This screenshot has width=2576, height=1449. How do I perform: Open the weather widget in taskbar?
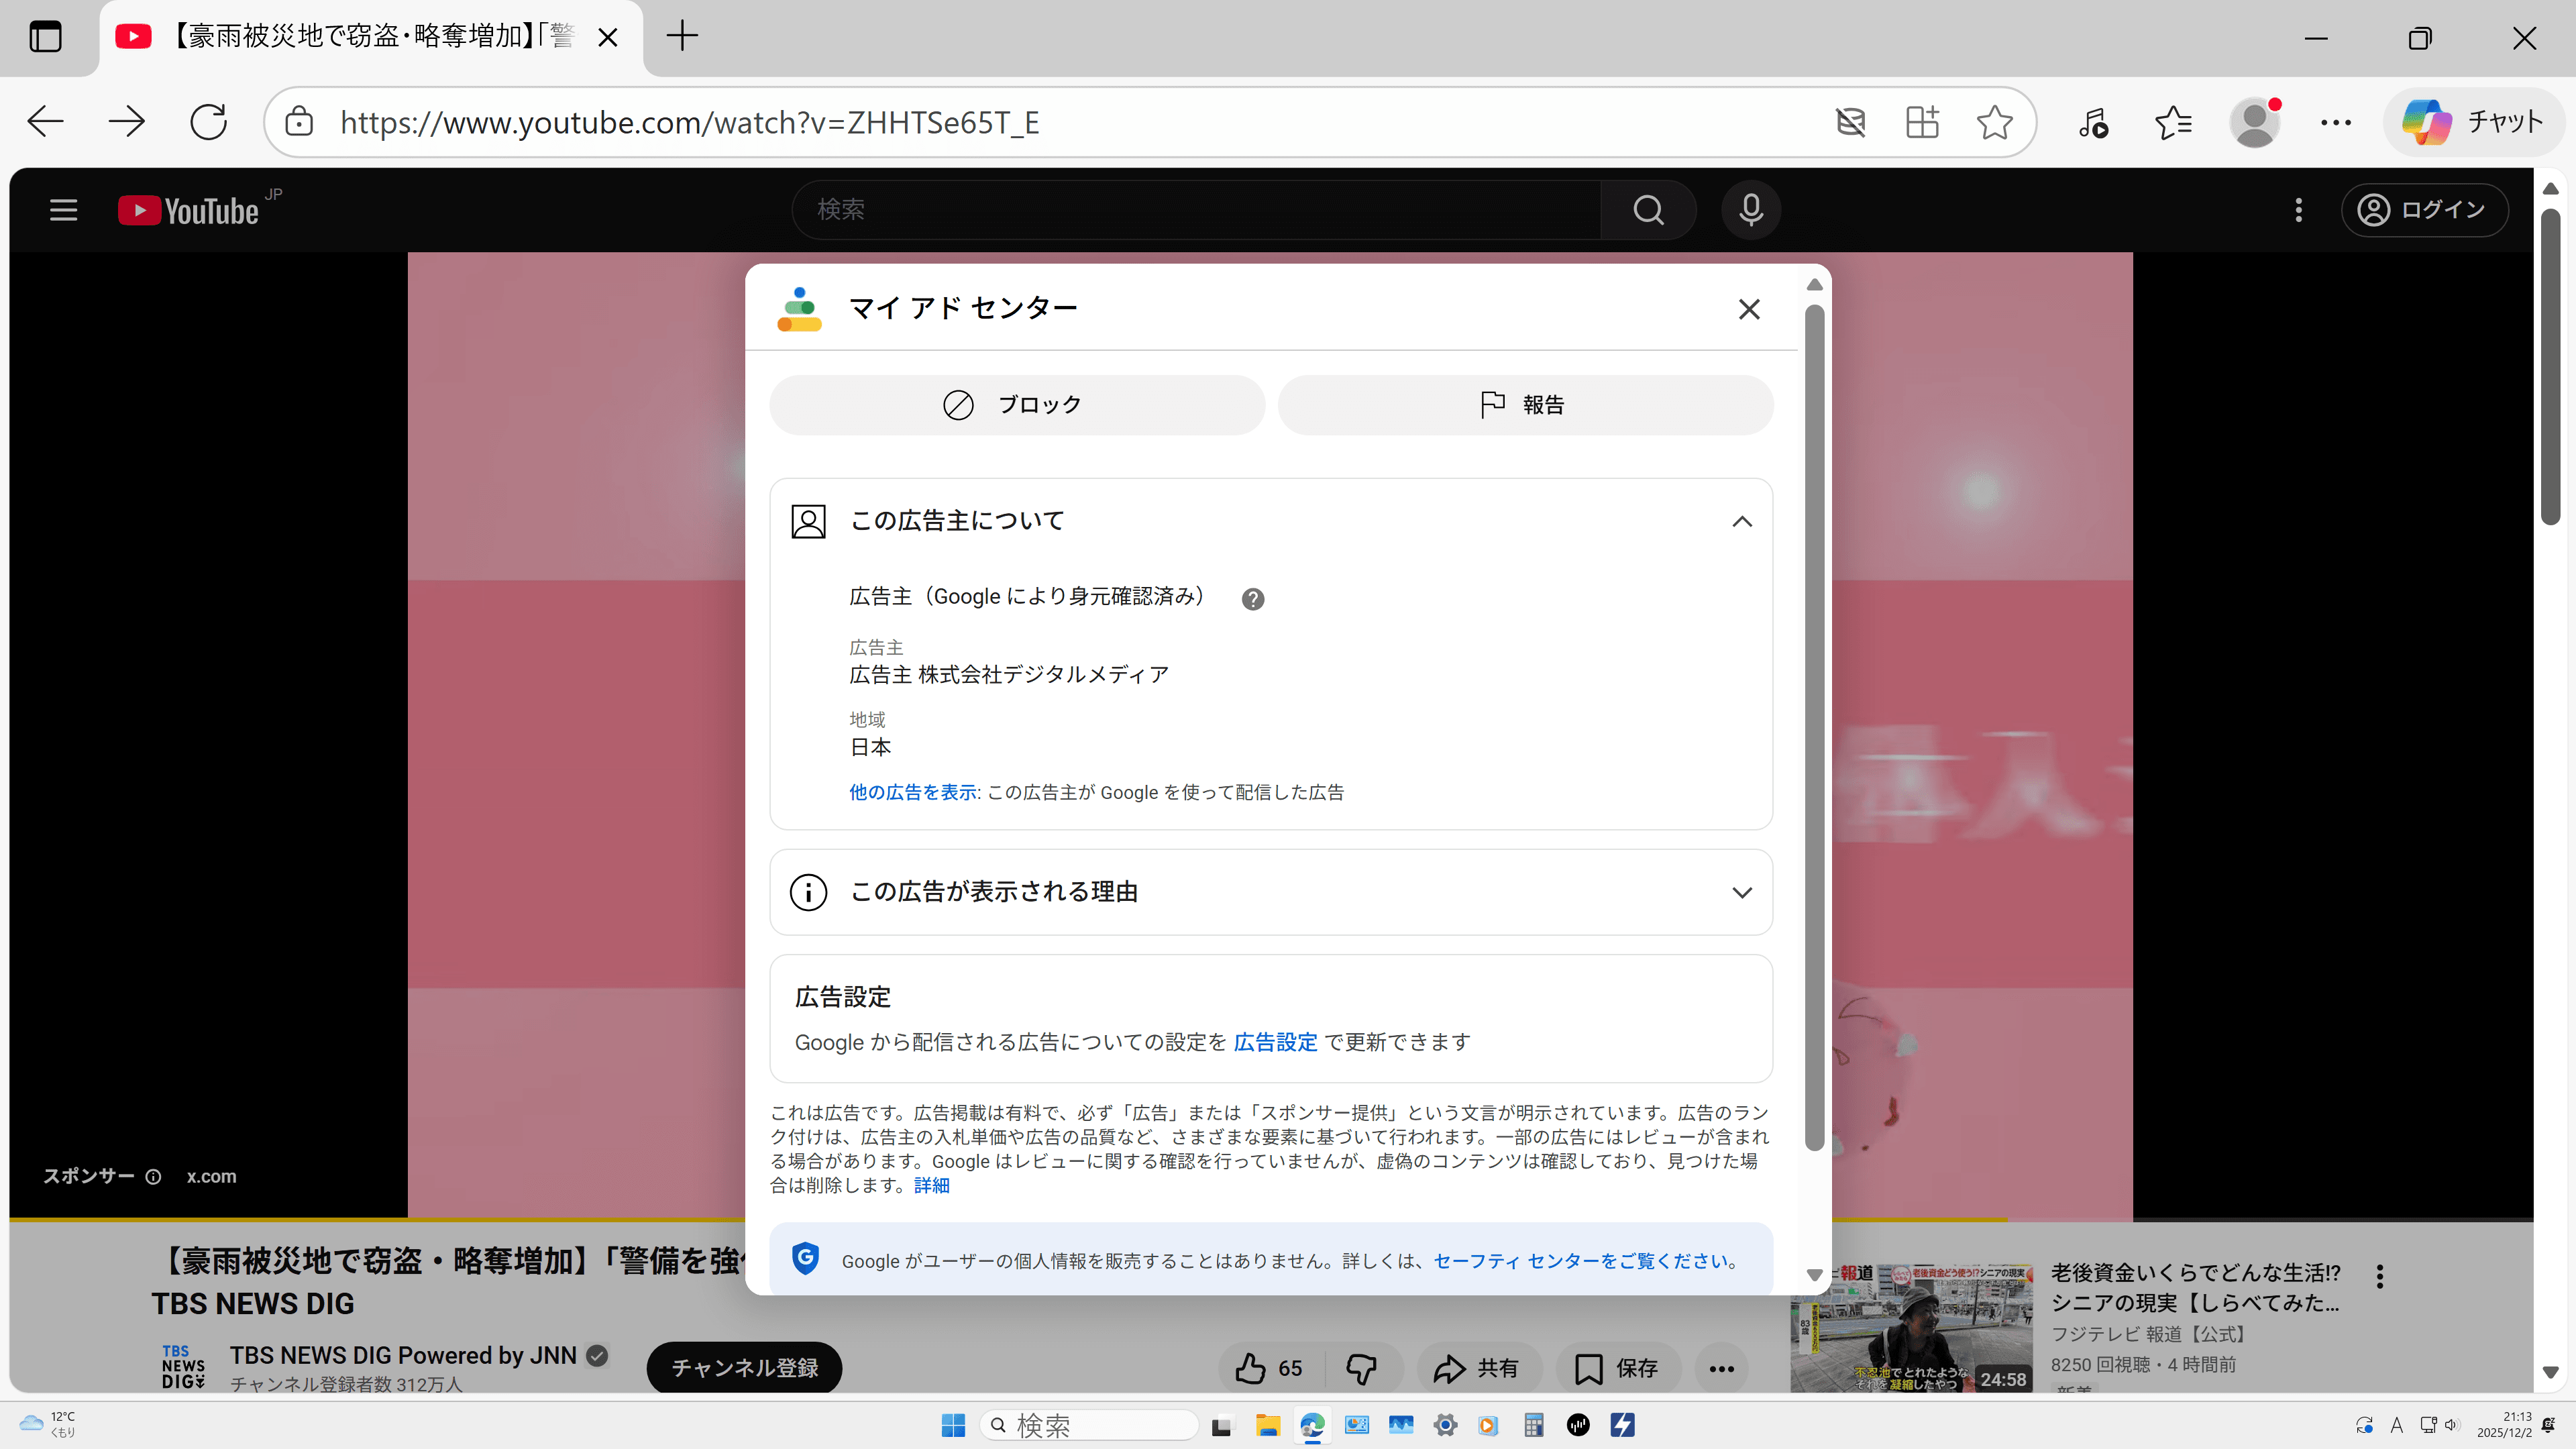point(48,1424)
